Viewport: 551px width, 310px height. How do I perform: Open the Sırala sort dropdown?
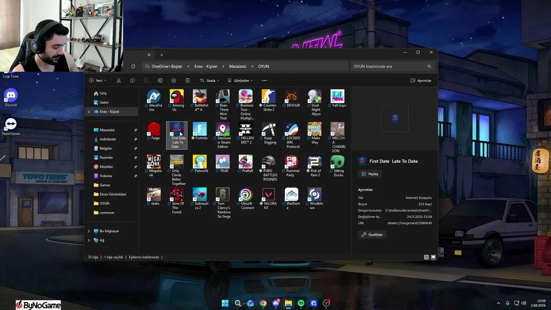pyautogui.click(x=210, y=81)
